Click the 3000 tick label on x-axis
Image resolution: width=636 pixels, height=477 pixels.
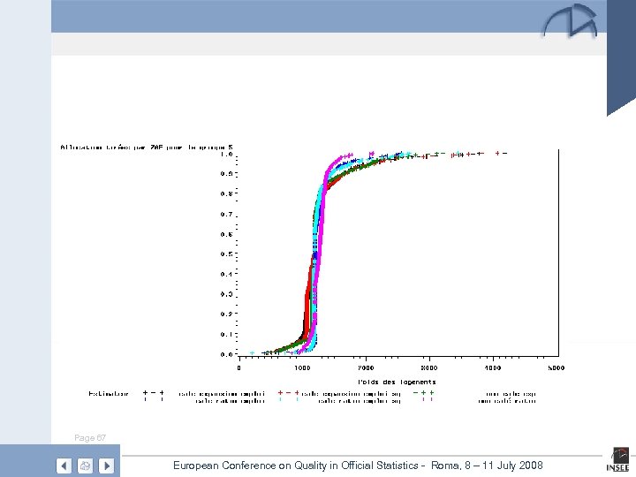click(x=429, y=367)
